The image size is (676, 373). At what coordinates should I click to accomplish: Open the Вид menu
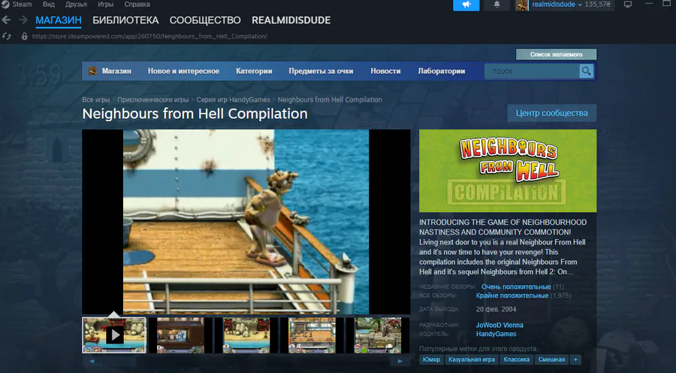[49, 5]
